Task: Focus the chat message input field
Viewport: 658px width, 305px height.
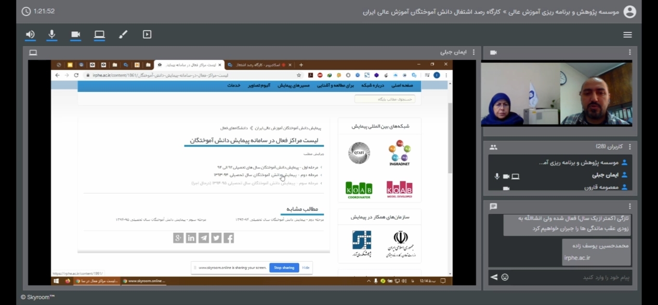Action: pyautogui.click(x=571, y=278)
